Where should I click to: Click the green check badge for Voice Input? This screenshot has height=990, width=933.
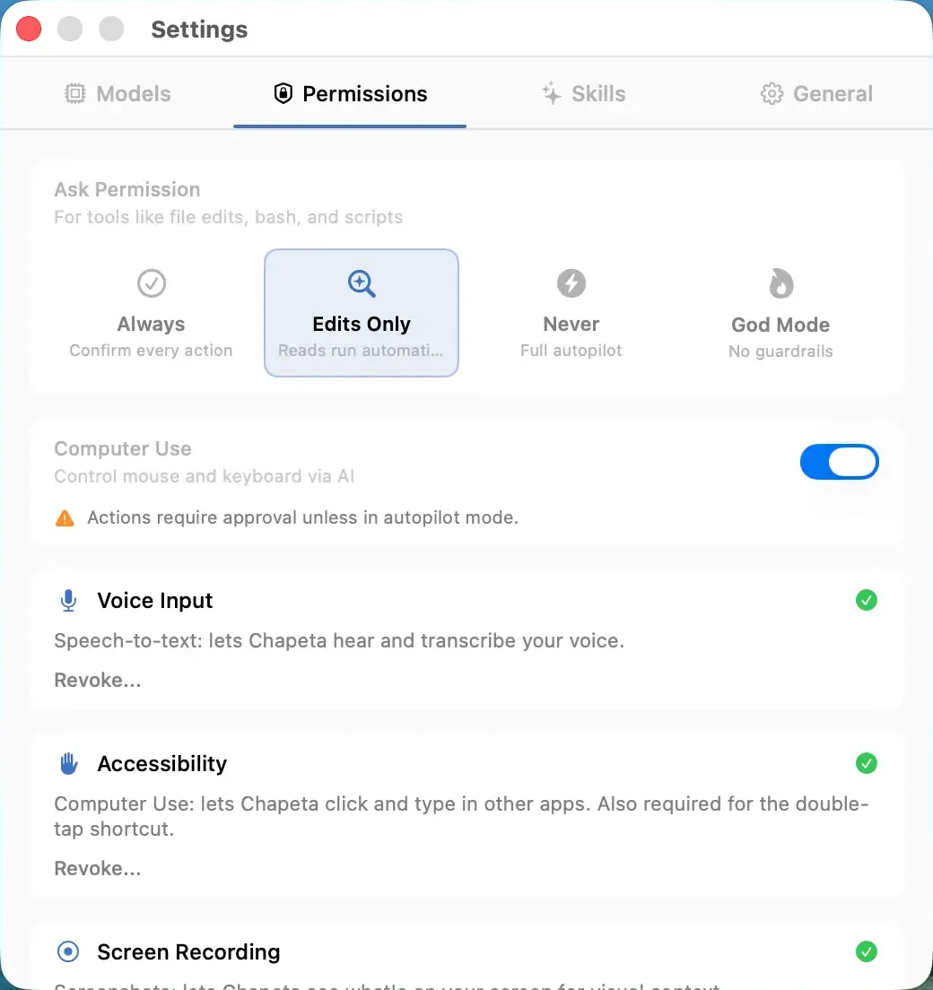[867, 600]
